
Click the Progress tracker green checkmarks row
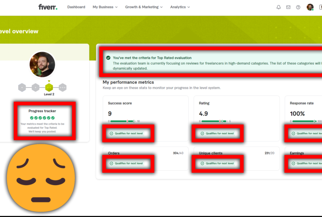coord(42,118)
